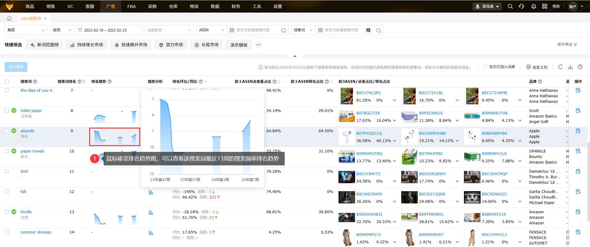This screenshot has width=590, height=247.
Task: Click the 新词挖掘榜 quick filter button
Action: pos(44,45)
